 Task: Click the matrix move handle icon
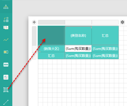pyautogui.click(x=34, y=22)
